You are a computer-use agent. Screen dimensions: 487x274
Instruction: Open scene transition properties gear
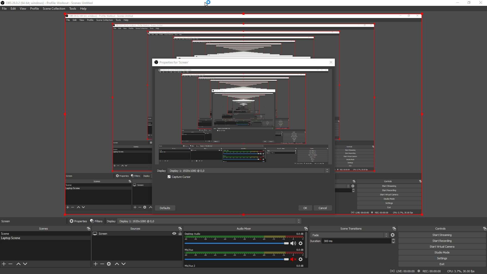[x=393, y=235]
